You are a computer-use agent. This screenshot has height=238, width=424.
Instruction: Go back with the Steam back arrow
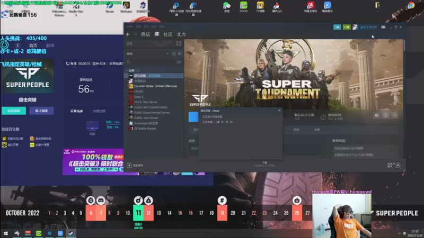pyautogui.click(x=128, y=34)
